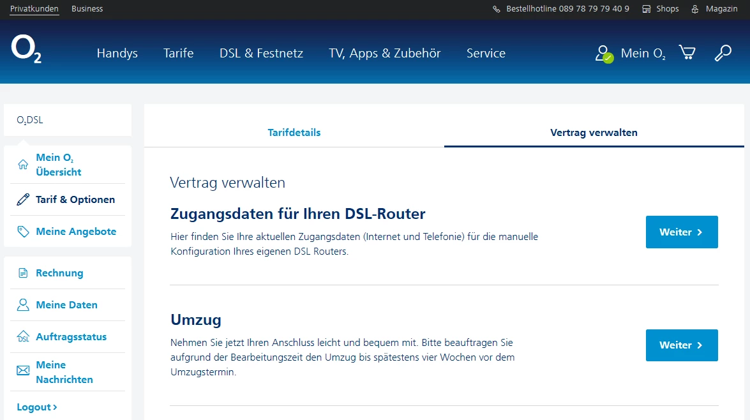Select the Vertrag verwalten tab
This screenshot has width=750, height=420.
pos(594,133)
